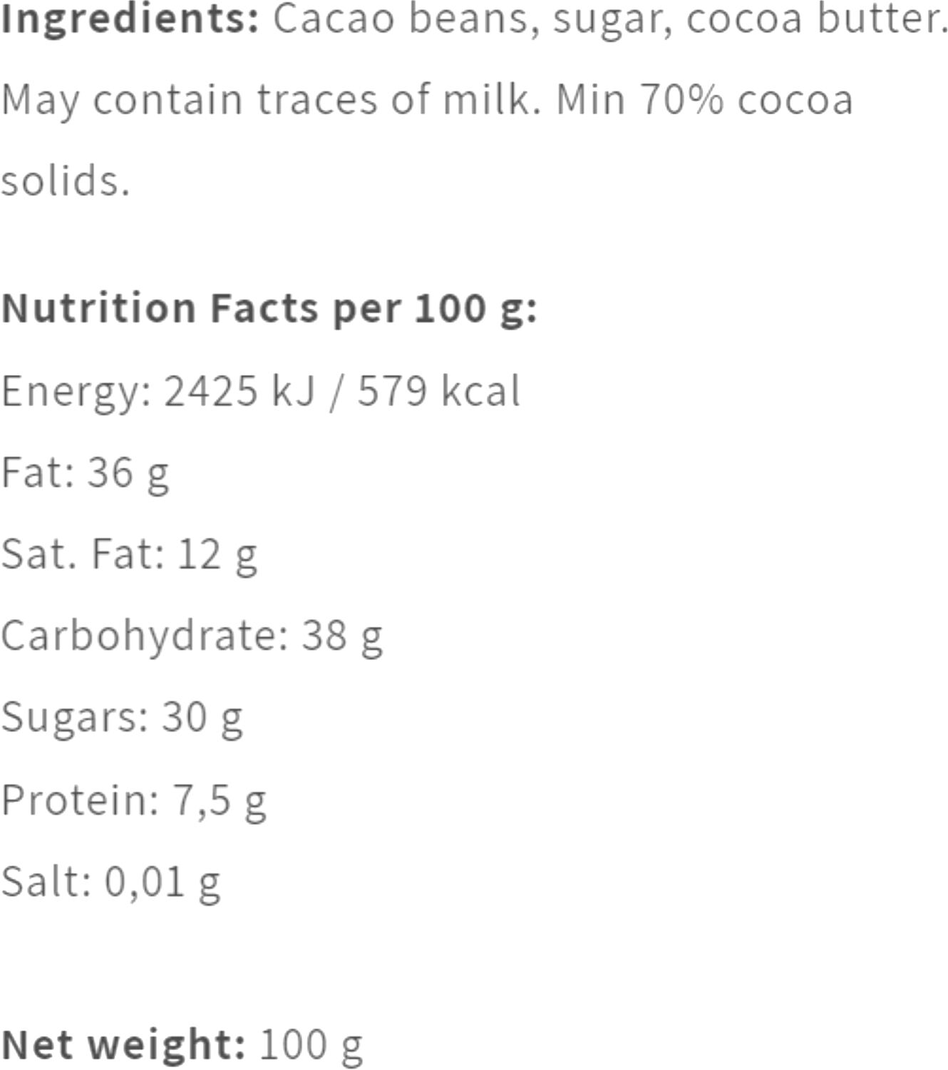Click the "579 kcal" value
The image size is (948, 1070).
[438, 392]
